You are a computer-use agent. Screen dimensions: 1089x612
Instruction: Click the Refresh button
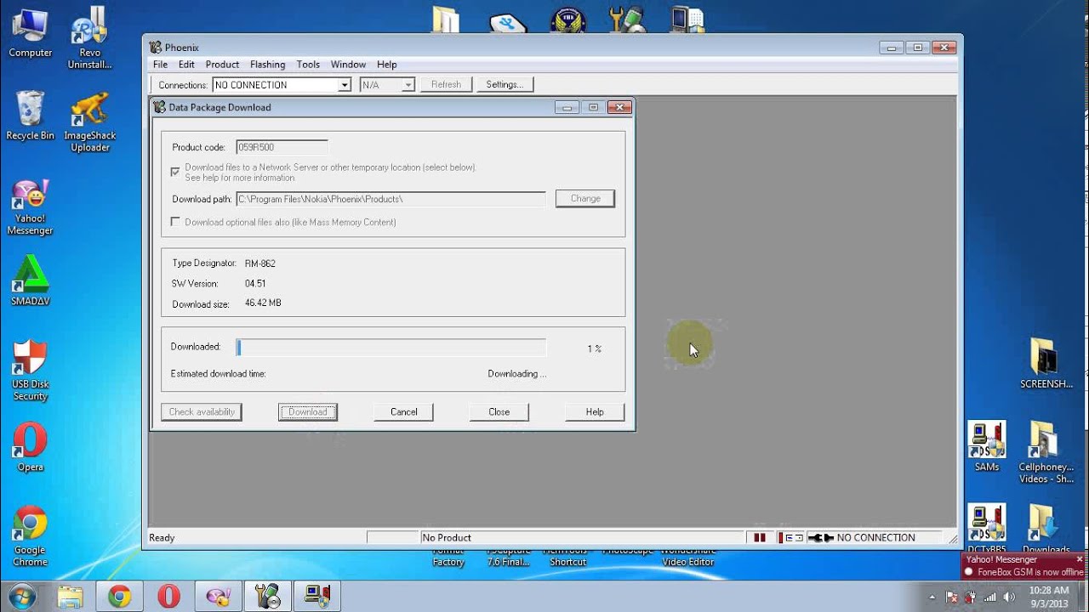(x=446, y=84)
